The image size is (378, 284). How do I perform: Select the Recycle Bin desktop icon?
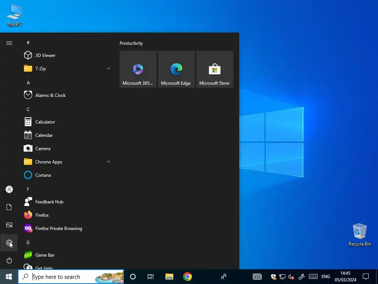[360, 235]
